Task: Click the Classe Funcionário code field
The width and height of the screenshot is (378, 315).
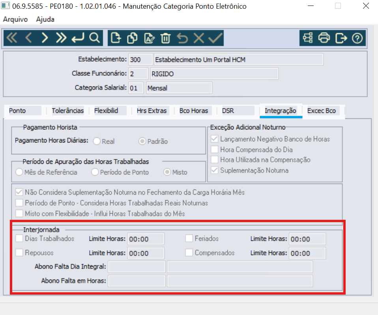Action: (138, 73)
